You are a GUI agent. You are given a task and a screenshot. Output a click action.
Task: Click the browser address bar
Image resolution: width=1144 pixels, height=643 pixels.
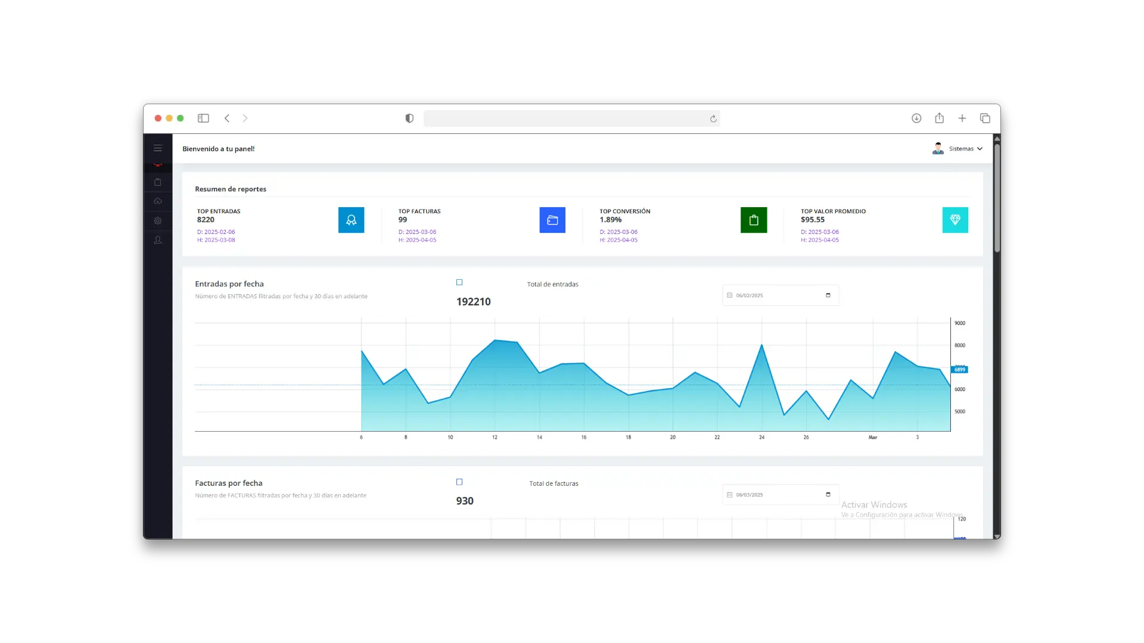[x=572, y=118]
